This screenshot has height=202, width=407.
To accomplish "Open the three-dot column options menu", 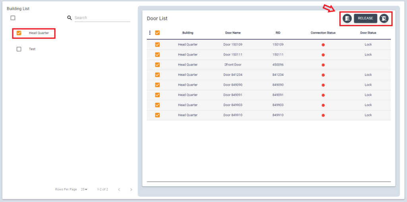I will click(x=150, y=33).
